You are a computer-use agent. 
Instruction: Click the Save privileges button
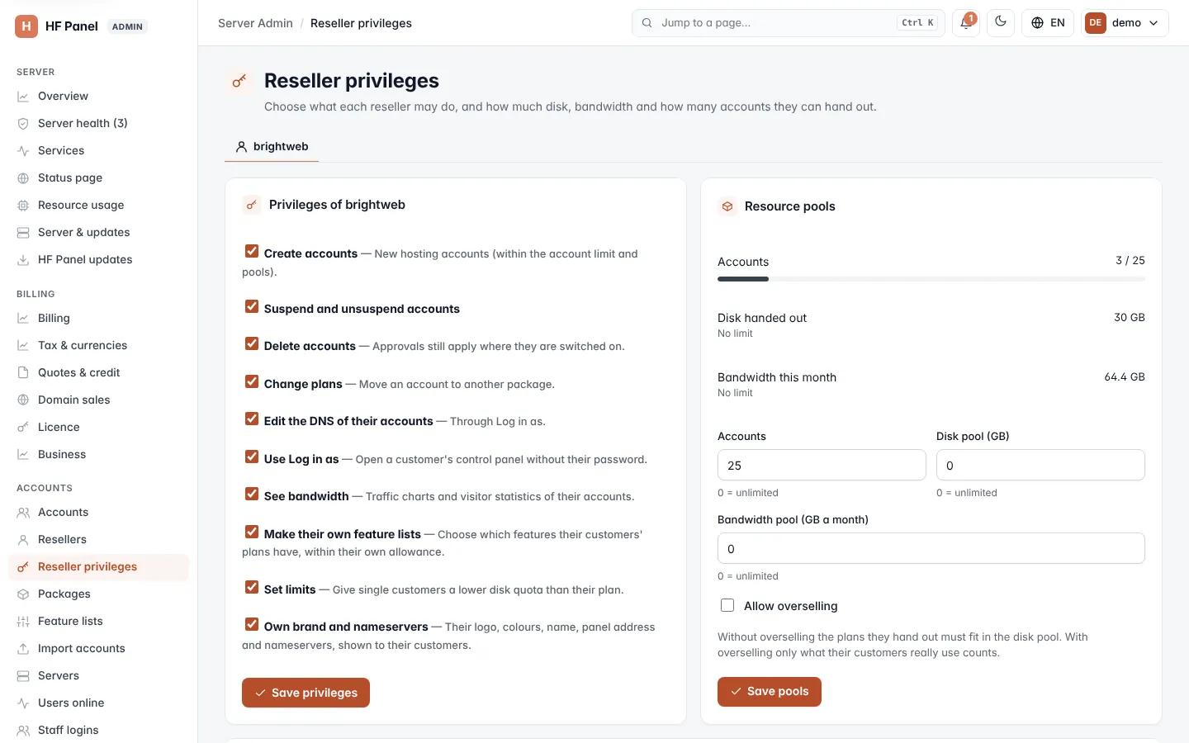tap(306, 693)
